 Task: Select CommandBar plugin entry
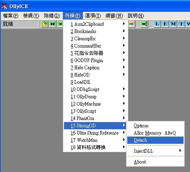click(95, 46)
